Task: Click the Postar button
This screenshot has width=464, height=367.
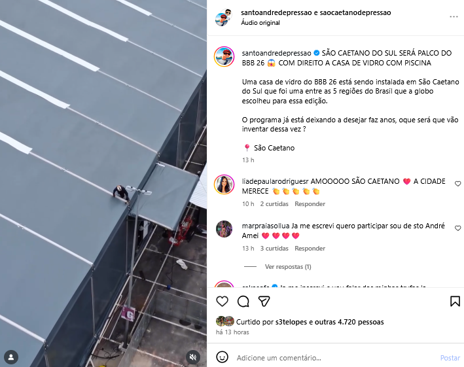Action: pyautogui.click(x=450, y=358)
